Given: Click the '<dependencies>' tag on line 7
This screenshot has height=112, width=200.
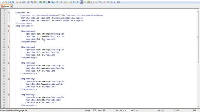Looking at the screenshot, I should 24,26.
